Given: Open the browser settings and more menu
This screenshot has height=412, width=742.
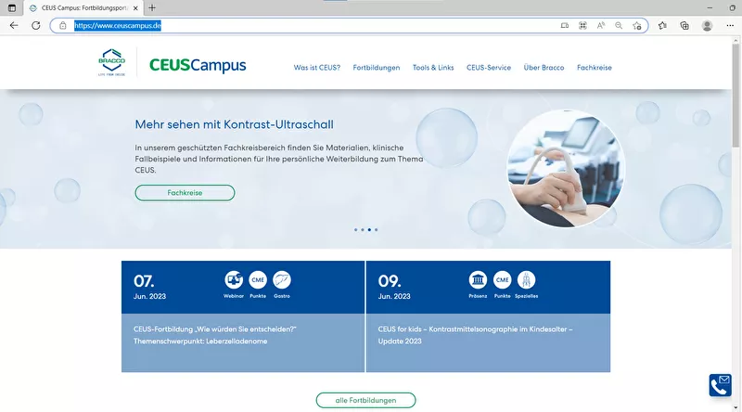Looking at the screenshot, I should pyautogui.click(x=730, y=26).
